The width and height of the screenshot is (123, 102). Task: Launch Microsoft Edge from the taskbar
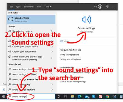80,97
